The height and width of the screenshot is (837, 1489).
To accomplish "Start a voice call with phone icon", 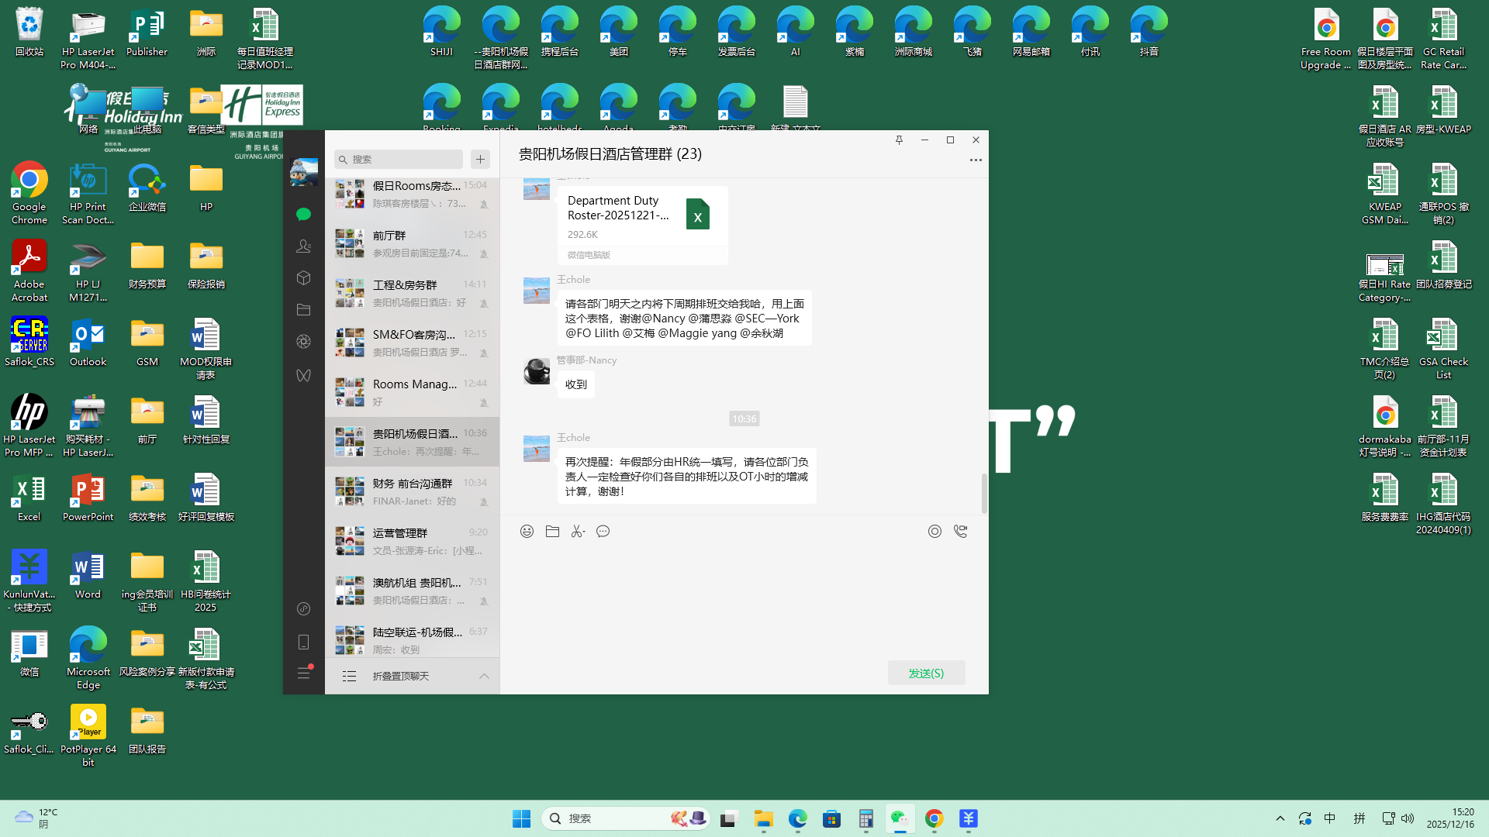I will point(960,532).
